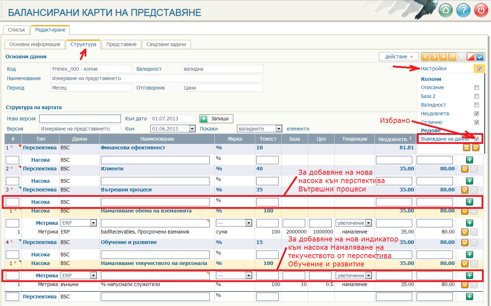Select the Редактиране tab
Viewport: 491px width, 306px height.
tap(50, 30)
